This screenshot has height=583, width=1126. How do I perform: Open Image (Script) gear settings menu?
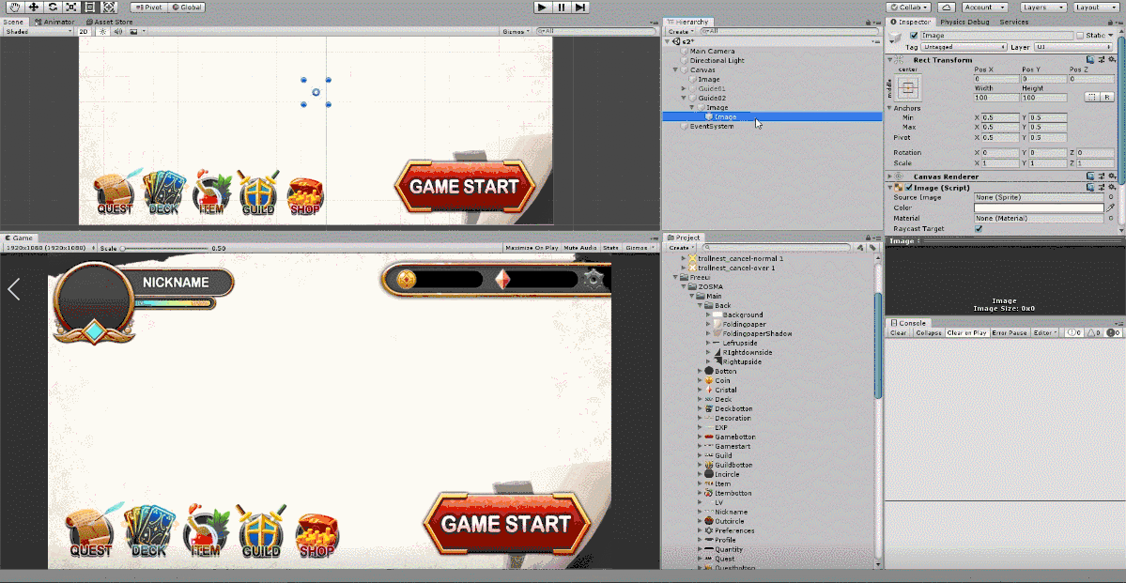(x=1111, y=188)
